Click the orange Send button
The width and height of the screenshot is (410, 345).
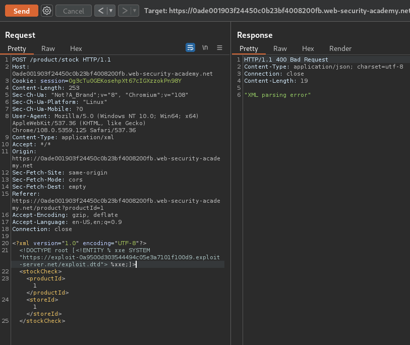[22, 11]
